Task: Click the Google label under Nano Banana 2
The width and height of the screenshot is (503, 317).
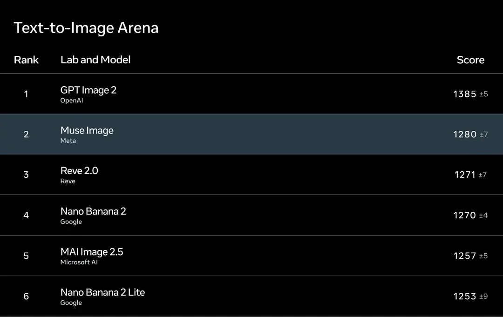Action: (x=71, y=222)
